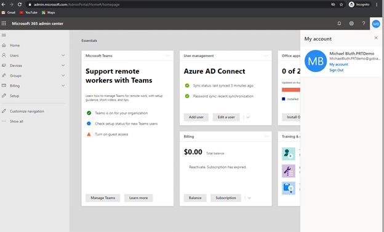Open the settings gear icon
Screen dimensions: 384x232
pos(351,23)
